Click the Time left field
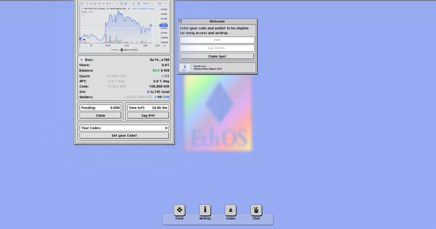Screen dimensions: 436x229 click(148, 108)
